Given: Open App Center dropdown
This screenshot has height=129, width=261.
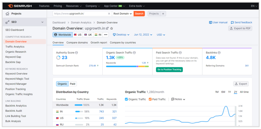Looking at the screenshot, I should pyautogui.click(x=114, y=6).
